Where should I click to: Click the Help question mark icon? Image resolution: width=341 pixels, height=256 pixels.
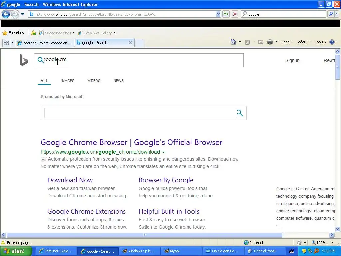pos(332,42)
